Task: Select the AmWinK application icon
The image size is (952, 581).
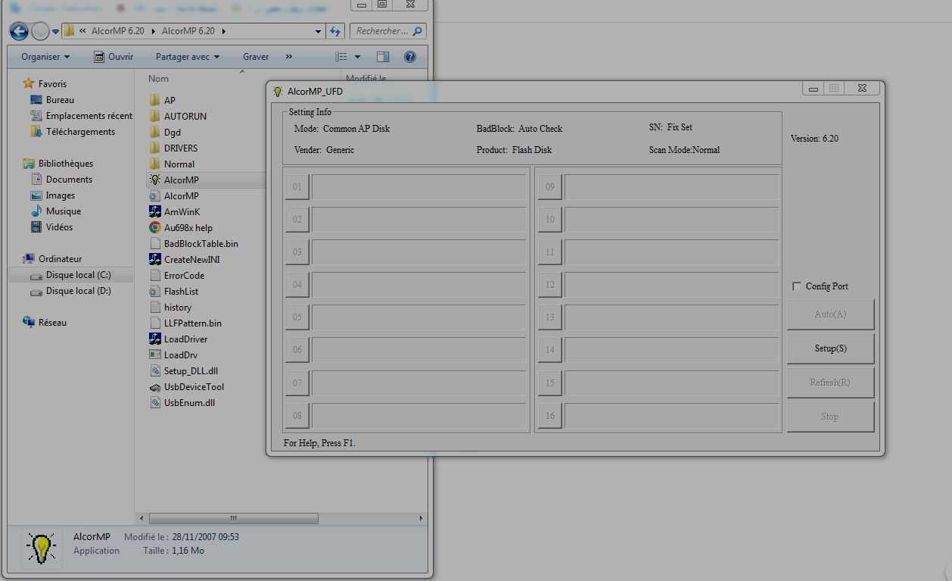Action: click(x=155, y=211)
